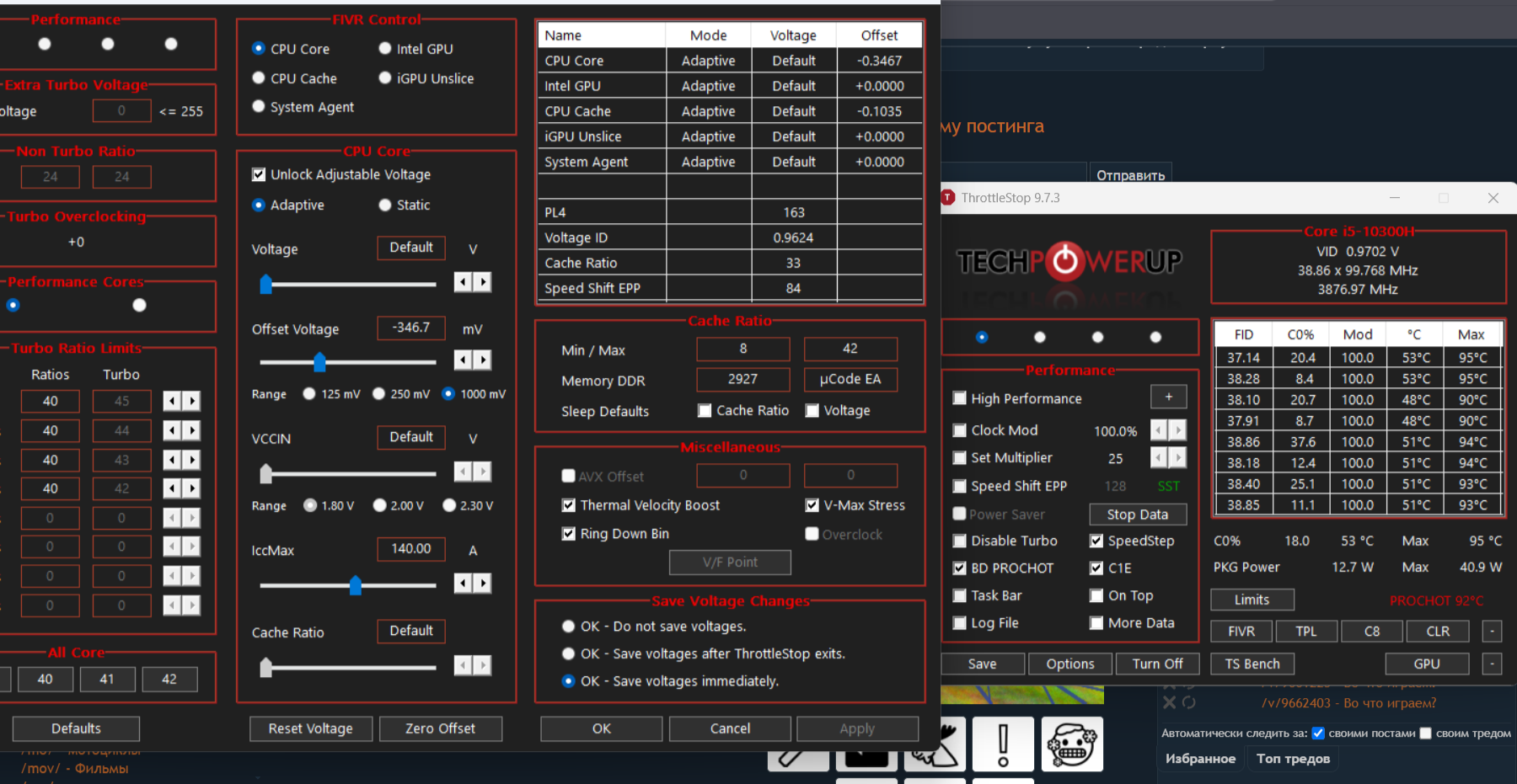Click the Отправить submit button

[x=1131, y=173]
